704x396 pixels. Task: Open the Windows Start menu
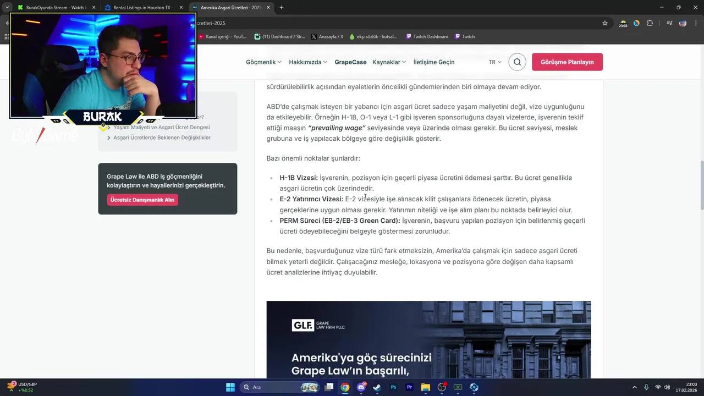point(230,387)
